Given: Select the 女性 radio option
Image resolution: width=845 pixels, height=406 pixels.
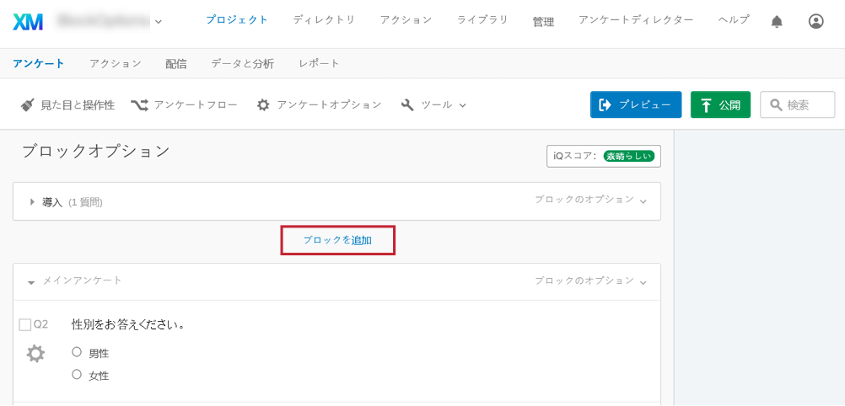Looking at the screenshot, I should [77, 374].
